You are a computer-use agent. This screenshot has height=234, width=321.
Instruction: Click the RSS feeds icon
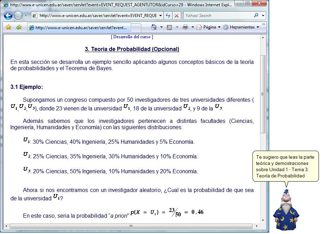(x=169, y=27)
